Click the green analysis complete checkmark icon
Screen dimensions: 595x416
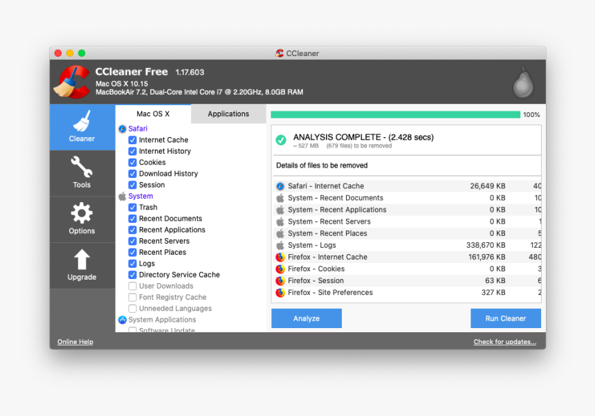[x=281, y=140]
